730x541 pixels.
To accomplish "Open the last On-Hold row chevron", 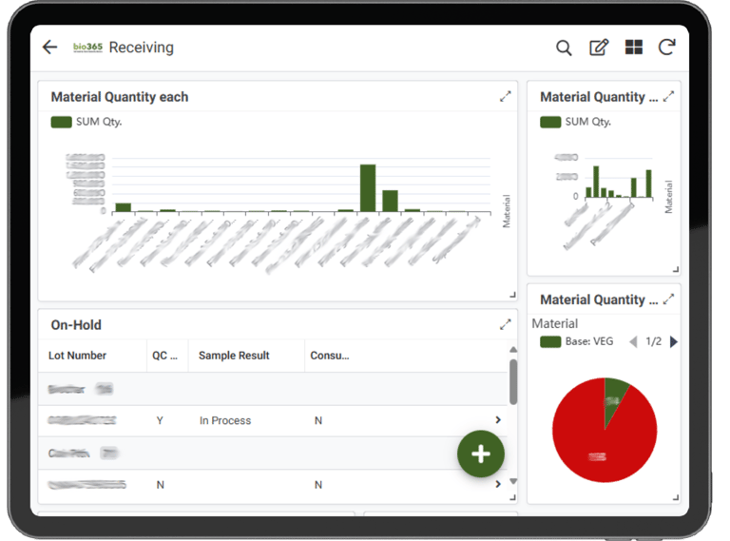I will pos(498,484).
